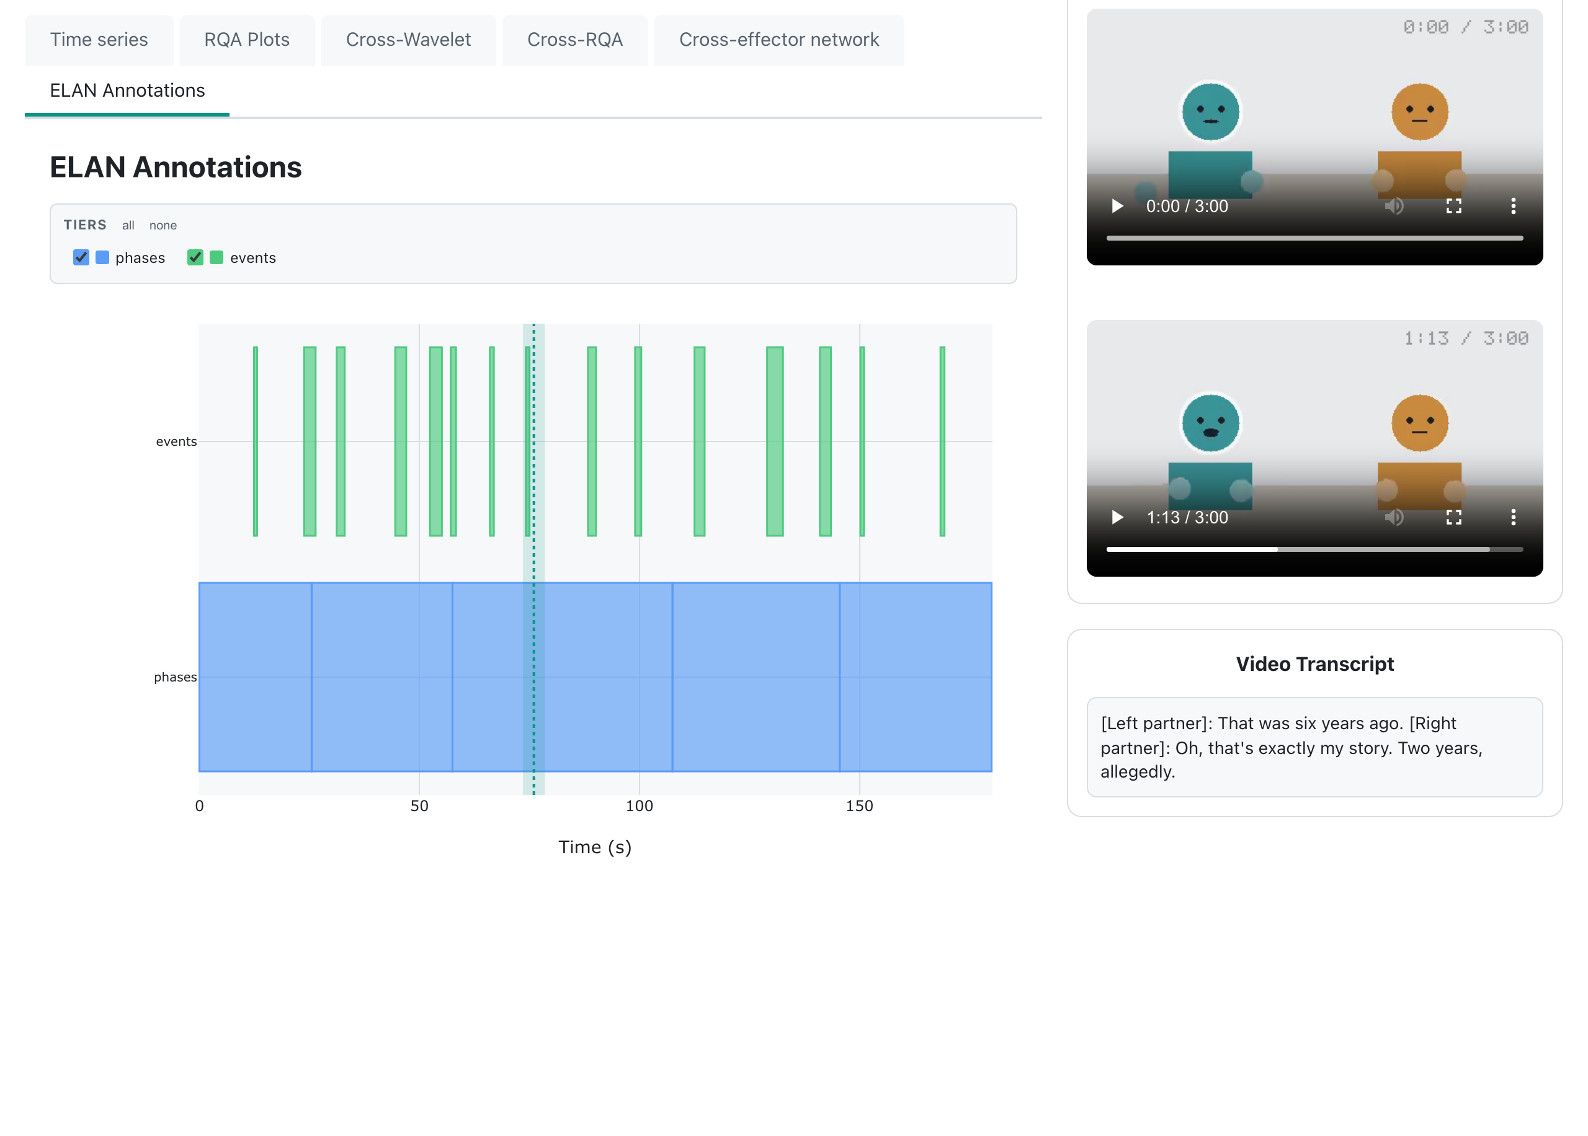Mute the top video's volume

pyautogui.click(x=1393, y=206)
